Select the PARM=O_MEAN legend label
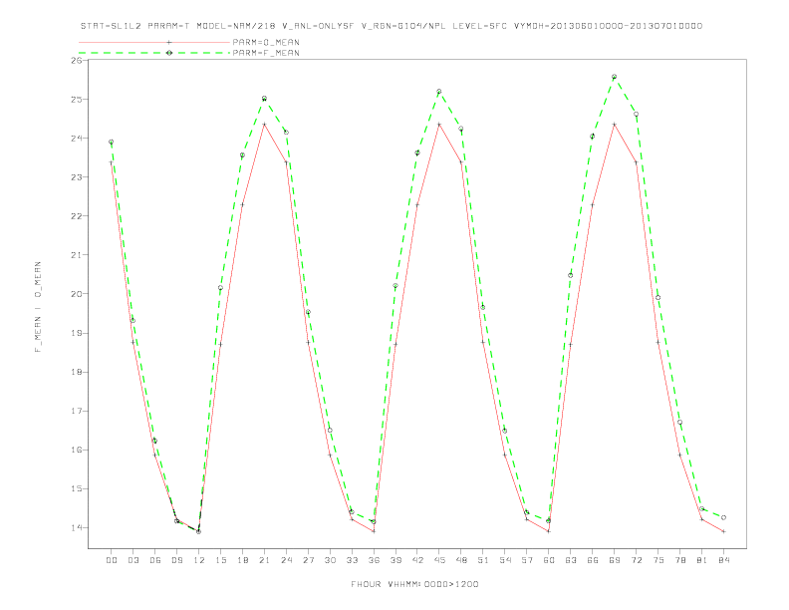The width and height of the screenshot is (789, 610). point(266,42)
